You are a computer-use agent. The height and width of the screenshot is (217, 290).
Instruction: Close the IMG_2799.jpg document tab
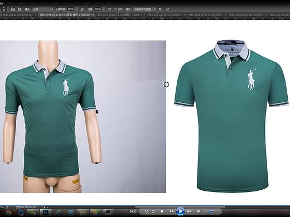(93, 14)
